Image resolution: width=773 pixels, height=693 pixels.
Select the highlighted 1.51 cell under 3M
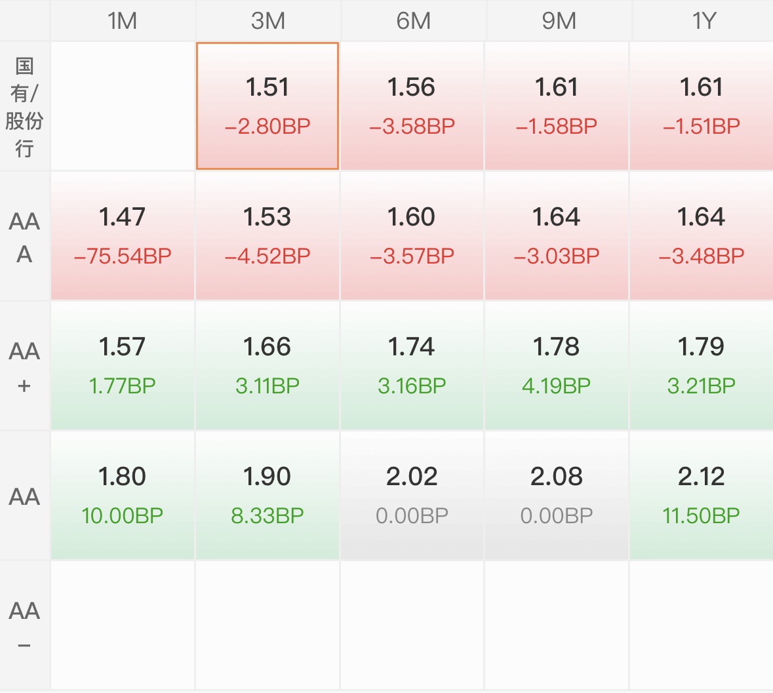(x=268, y=106)
